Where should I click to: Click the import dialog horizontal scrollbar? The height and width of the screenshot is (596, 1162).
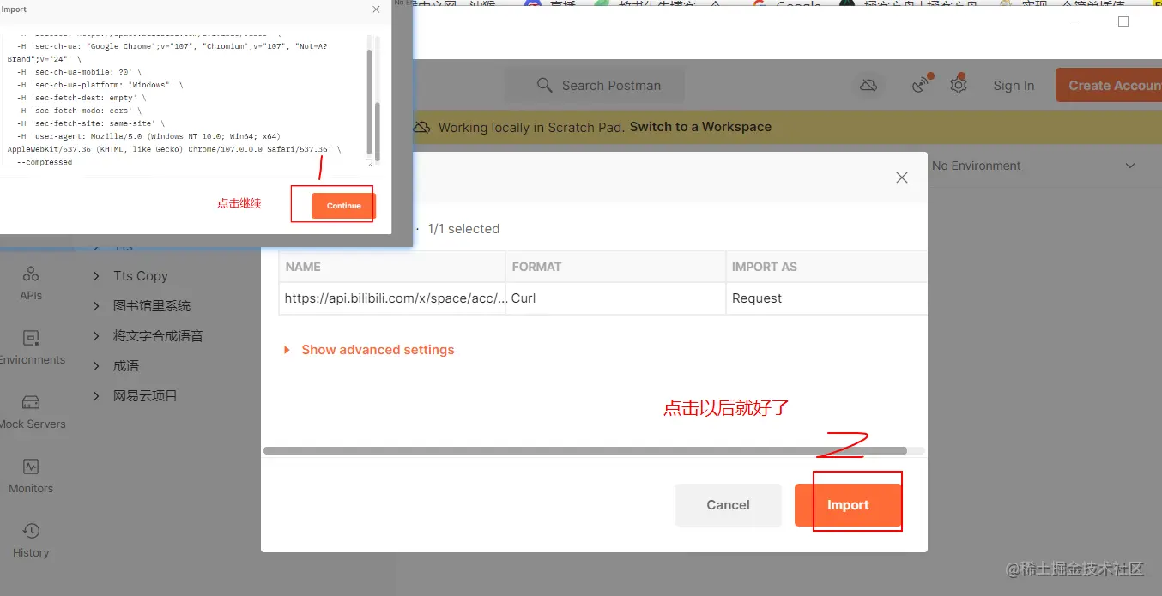[x=585, y=450]
